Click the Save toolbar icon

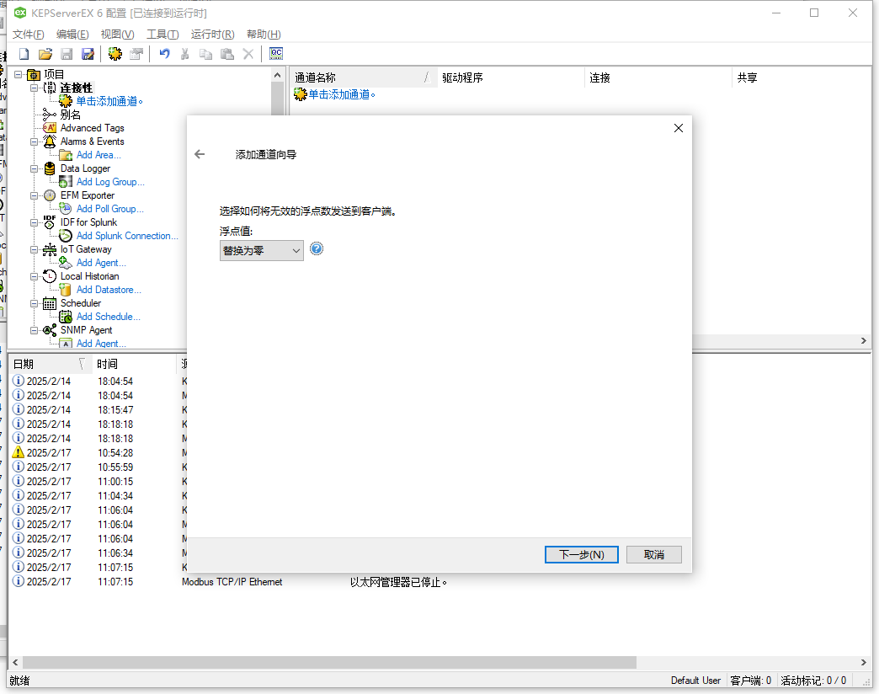click(67, 54)
